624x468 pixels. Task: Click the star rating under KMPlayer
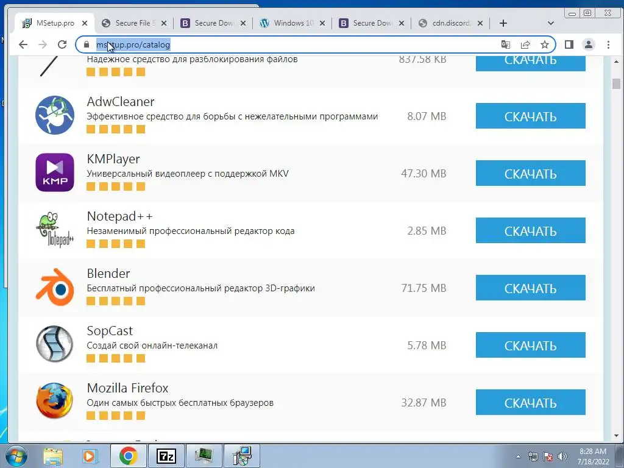point(116,186)
